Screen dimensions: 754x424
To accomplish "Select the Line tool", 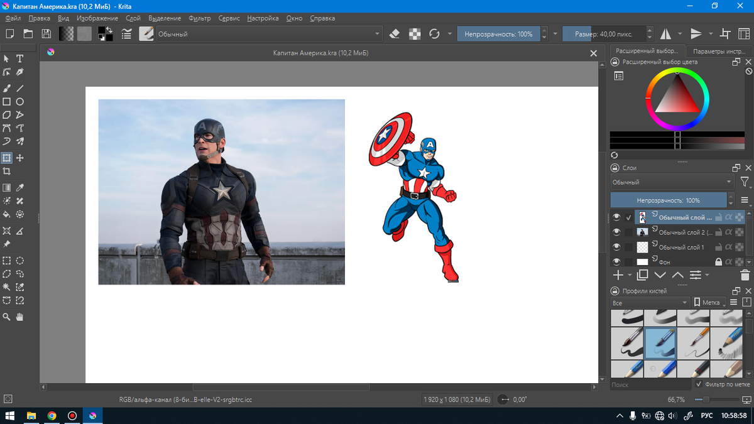I will 20,88.
